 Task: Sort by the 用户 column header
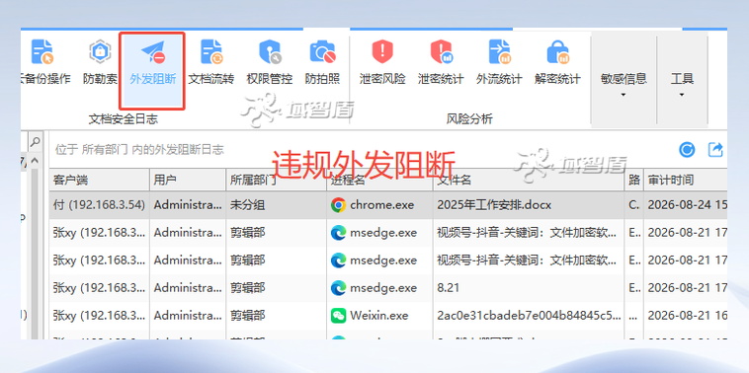[188, 180]
